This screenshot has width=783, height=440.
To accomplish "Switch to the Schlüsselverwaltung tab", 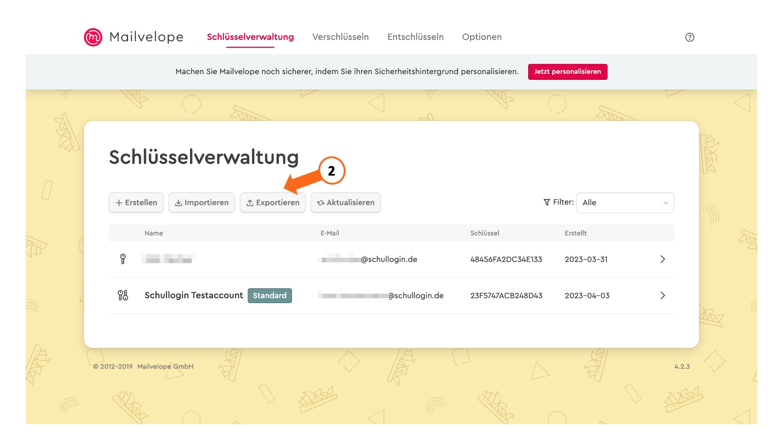I will coord(250,37).
